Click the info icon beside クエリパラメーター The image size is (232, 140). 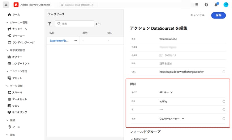pos(224,119)
